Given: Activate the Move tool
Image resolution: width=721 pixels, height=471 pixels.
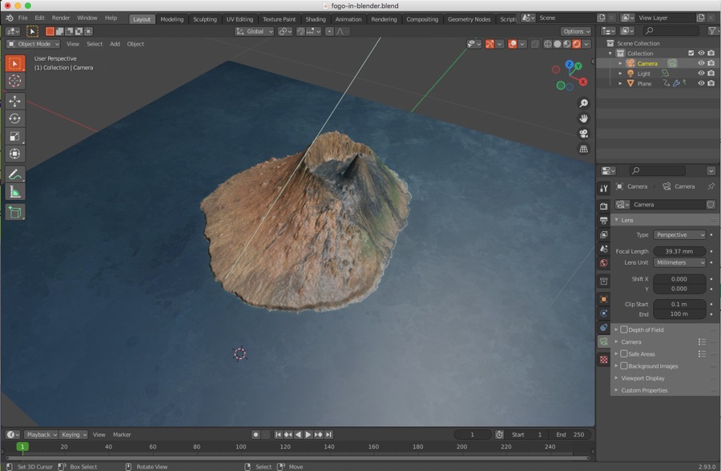Looking at the screenshot, I should click(x=15, y=102).
